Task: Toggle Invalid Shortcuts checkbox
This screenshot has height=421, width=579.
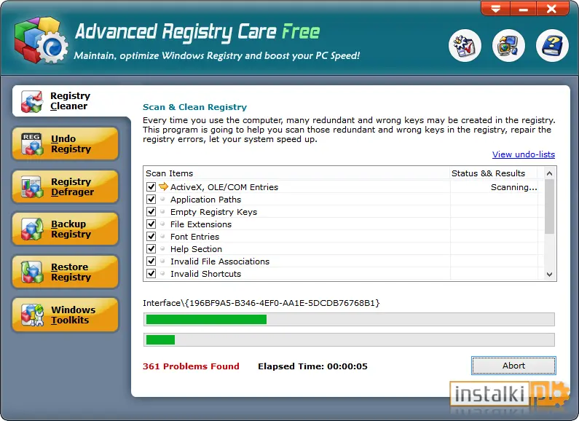Action: click(151, 274)
